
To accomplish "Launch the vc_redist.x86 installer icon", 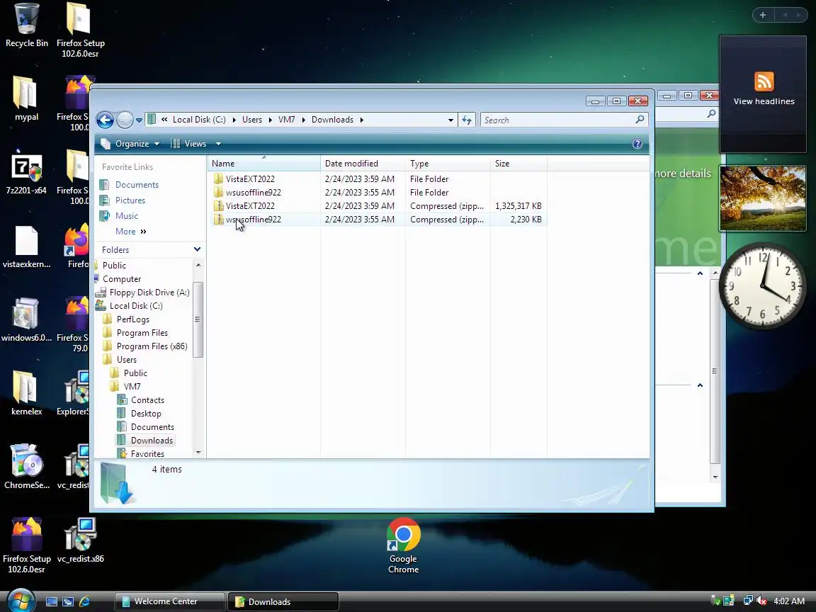I will pyautogui.click(x=80, y=540).
